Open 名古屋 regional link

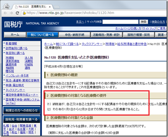(x=21, y=129)
